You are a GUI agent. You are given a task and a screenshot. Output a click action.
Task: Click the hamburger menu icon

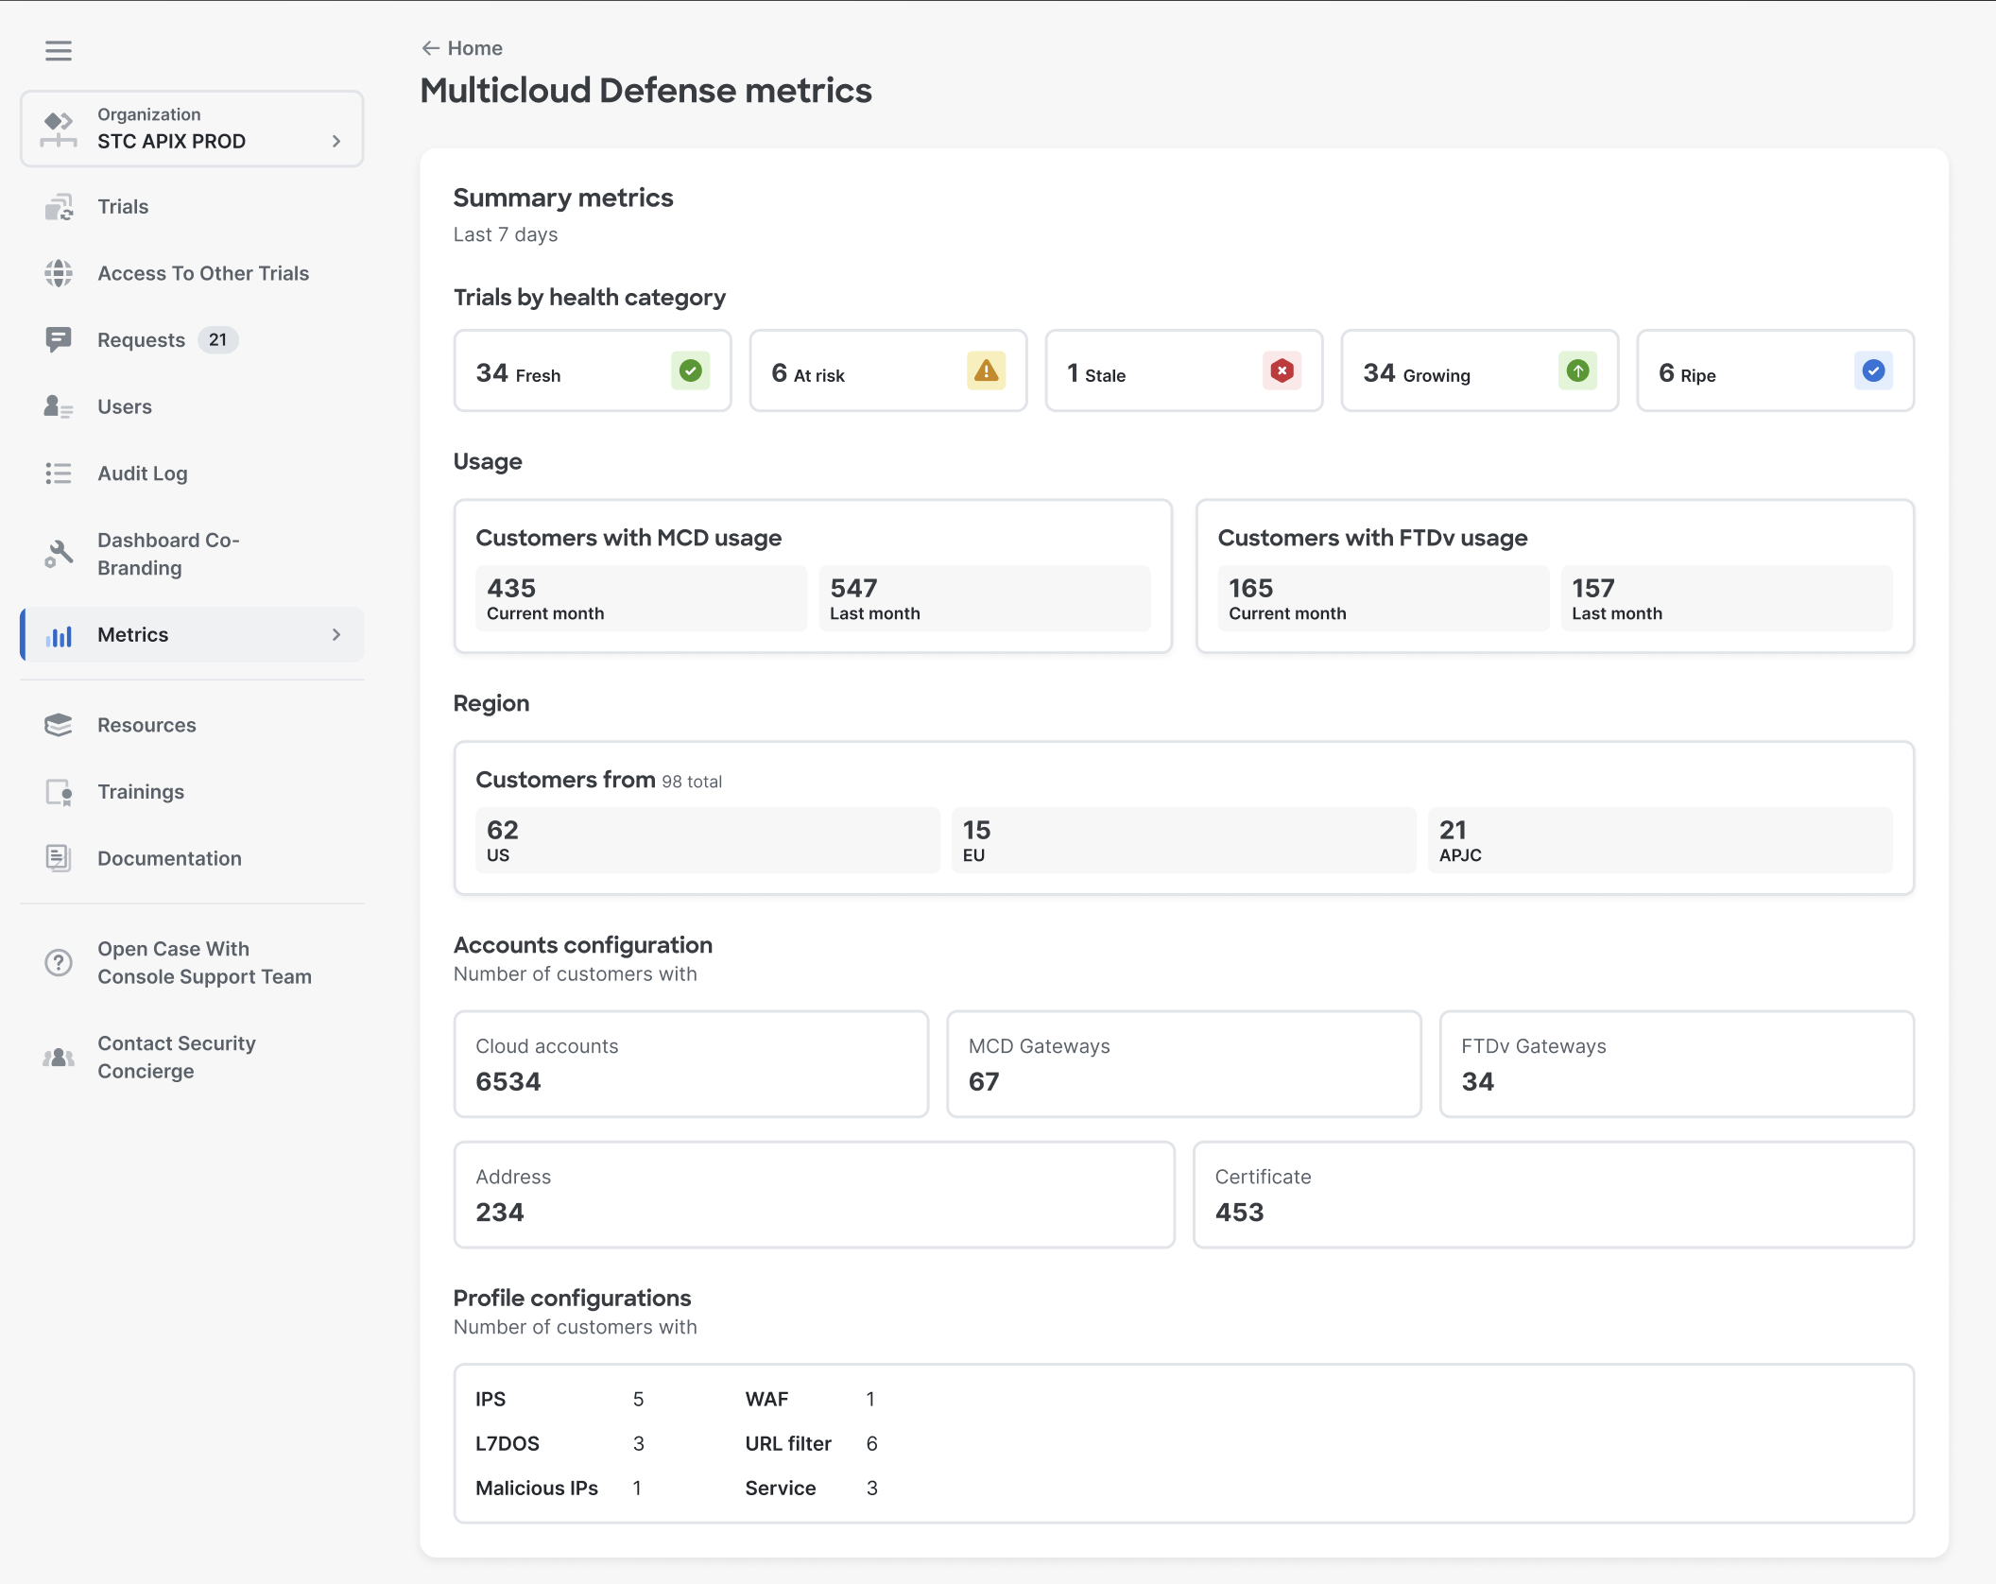click(59, 50)
